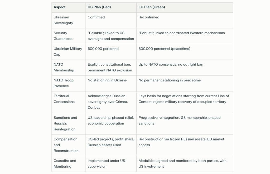Select the 'NATO Membership' row label

[64, 67]
